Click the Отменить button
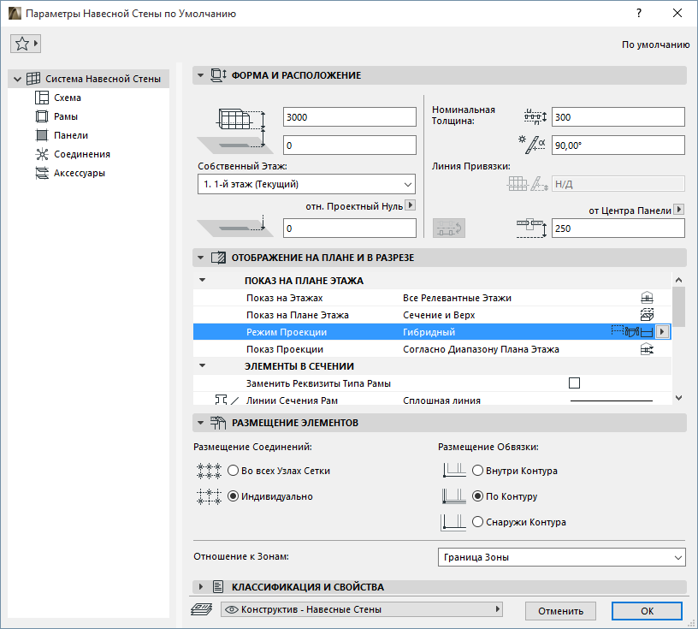The width and height of the screenshot is (698, 629). [x=560, y=611]
